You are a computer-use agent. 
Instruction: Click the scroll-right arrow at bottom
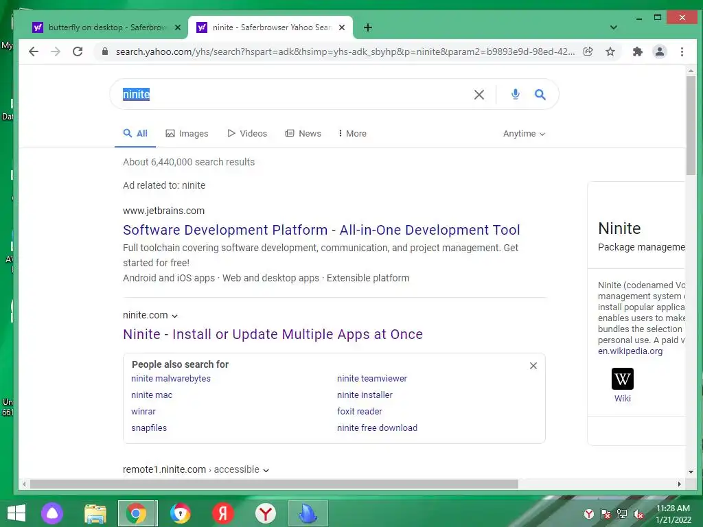679,484
